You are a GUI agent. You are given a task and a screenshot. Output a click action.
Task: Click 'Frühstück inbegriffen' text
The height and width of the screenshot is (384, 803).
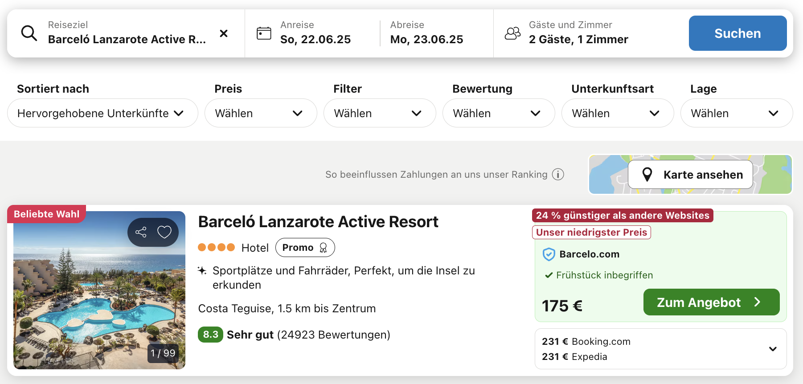[x=604, y=275]
